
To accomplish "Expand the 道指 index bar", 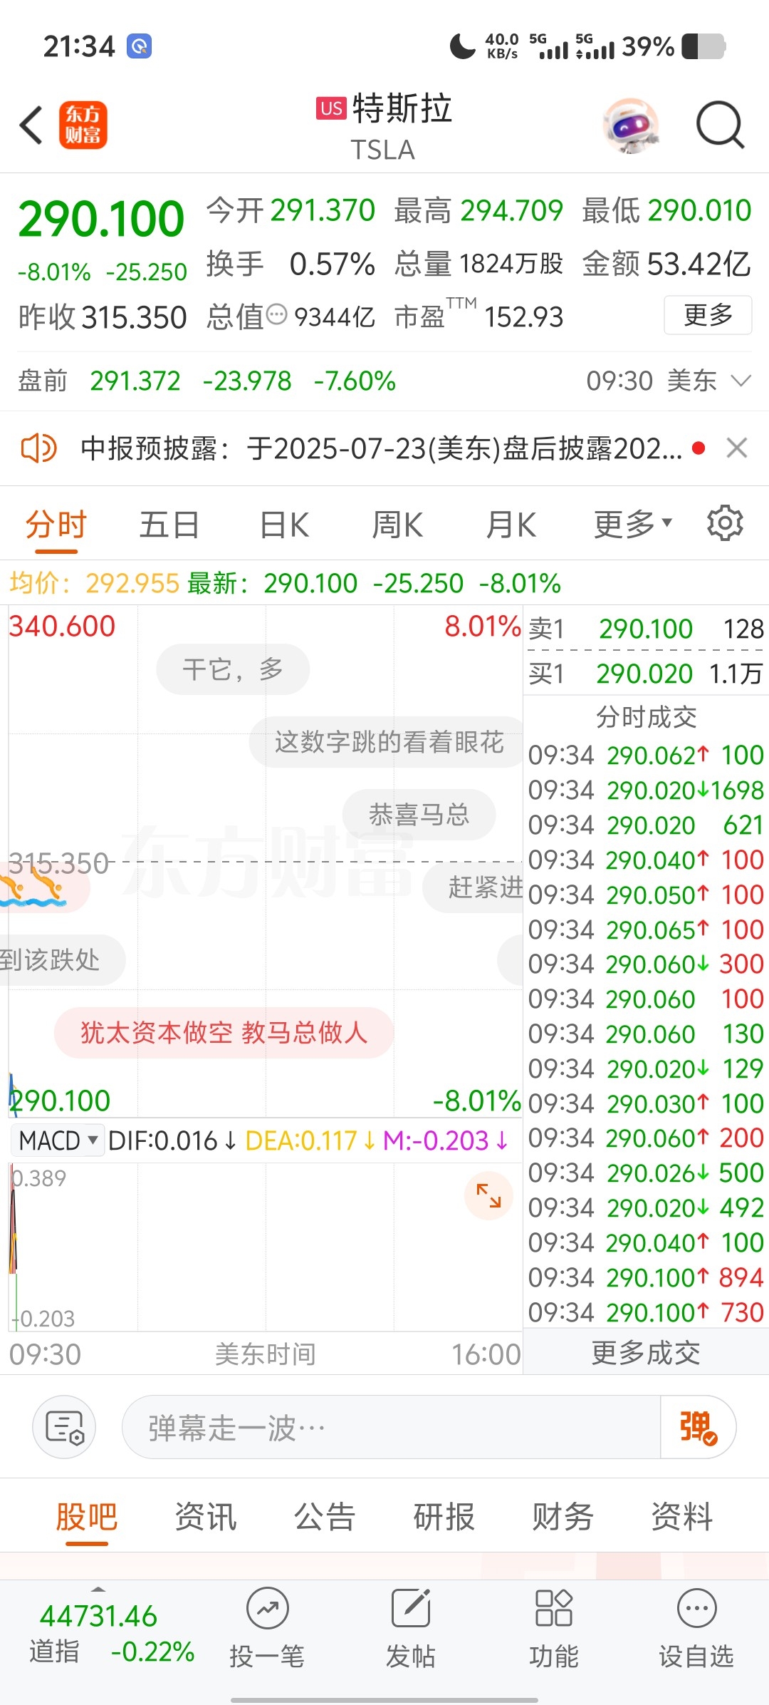I will (x=98, y=1590).
